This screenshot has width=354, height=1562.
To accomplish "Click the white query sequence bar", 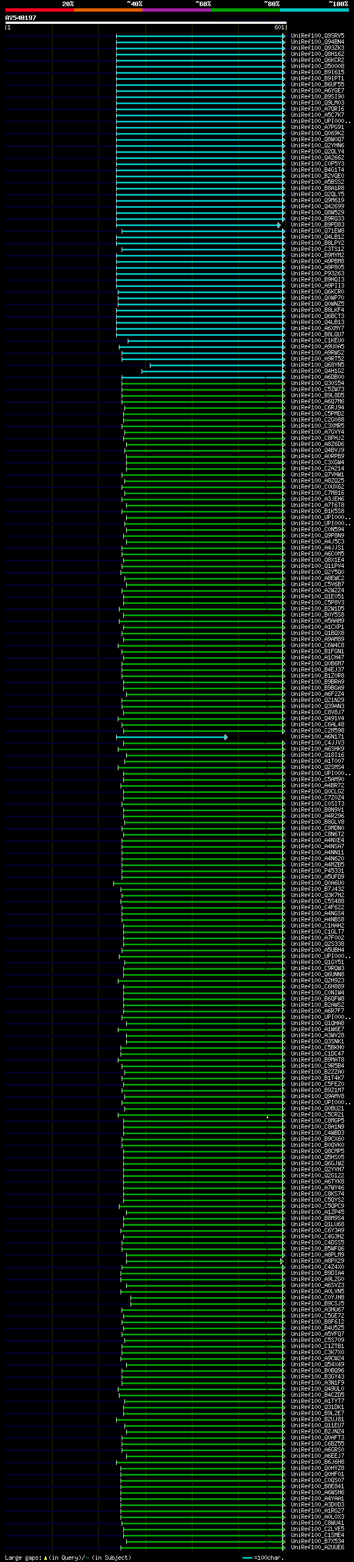I will (146, 23).
